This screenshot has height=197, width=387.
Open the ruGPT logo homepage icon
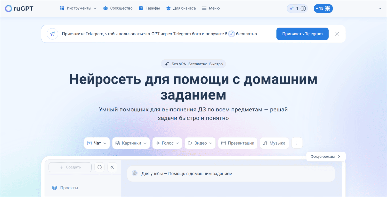click(x=9, y=8)
